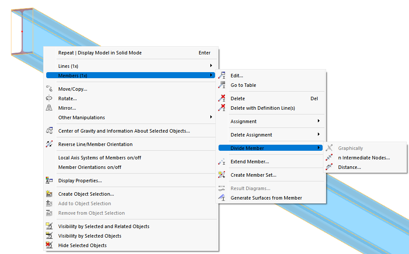Expand the Lines (1x) submenu arrow

tap(211, 66)
